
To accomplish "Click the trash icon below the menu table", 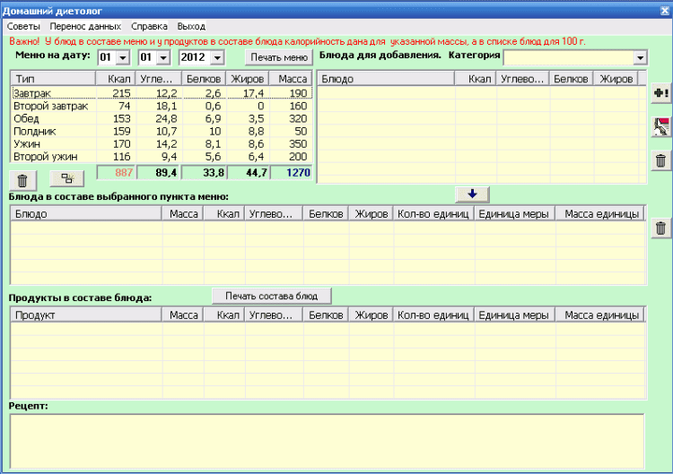I will tap(22, 180).
